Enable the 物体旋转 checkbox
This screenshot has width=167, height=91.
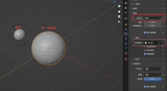[x=145, y=50]
